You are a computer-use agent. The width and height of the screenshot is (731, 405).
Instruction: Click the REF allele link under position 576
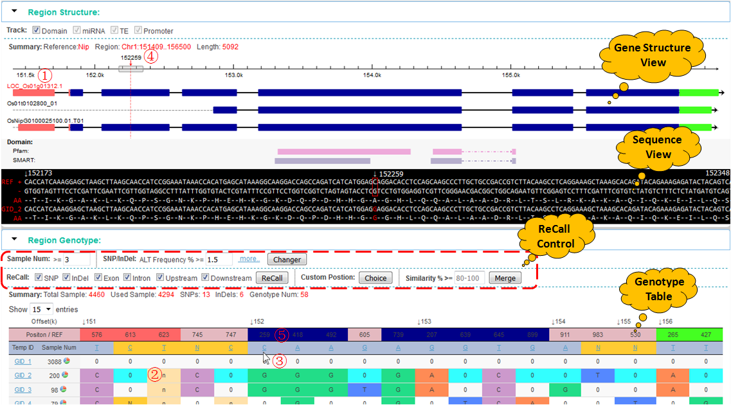point(96,348)
